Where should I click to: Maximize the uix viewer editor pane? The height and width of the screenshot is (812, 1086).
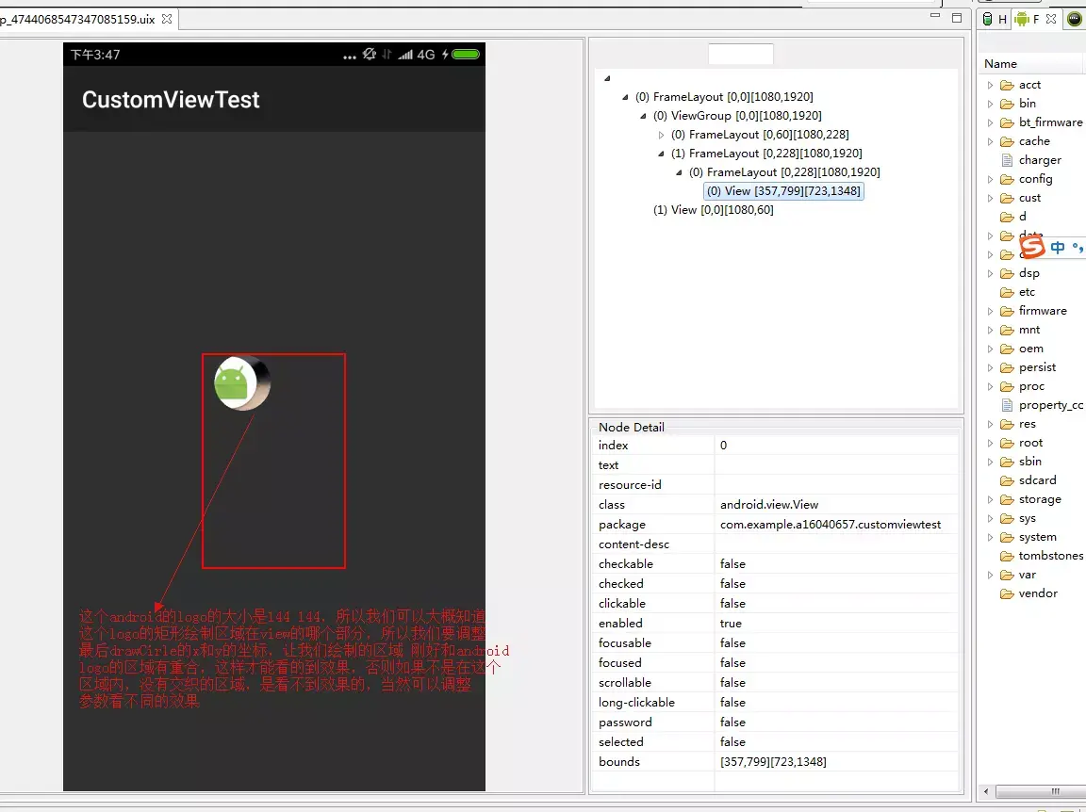(957, 18)
